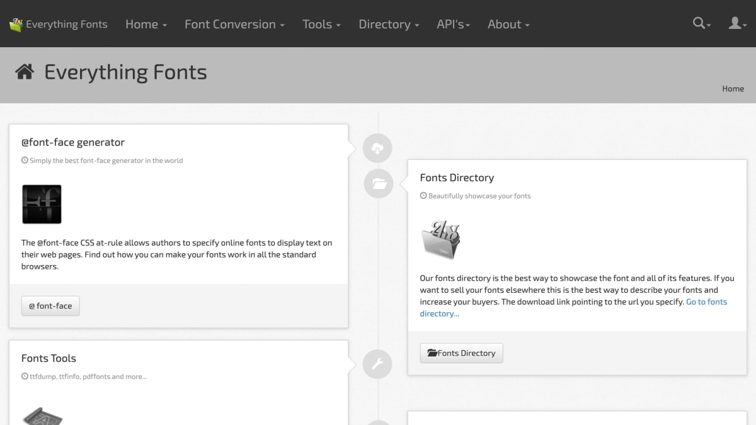Open the user account icon menu
This screenshot has height=425, width=756.
tap(737, 23)
